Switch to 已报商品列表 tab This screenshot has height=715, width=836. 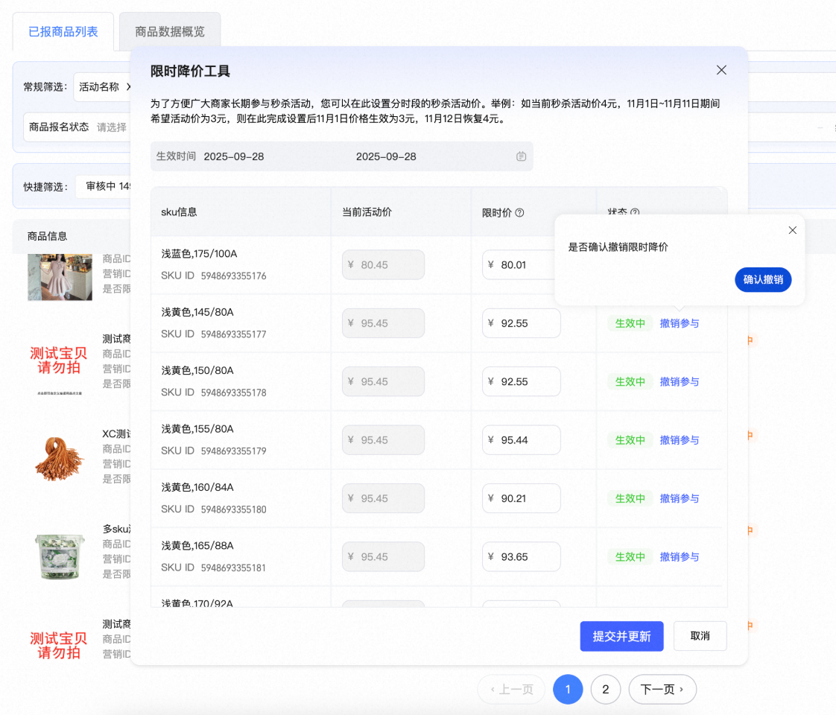(63, 32)
